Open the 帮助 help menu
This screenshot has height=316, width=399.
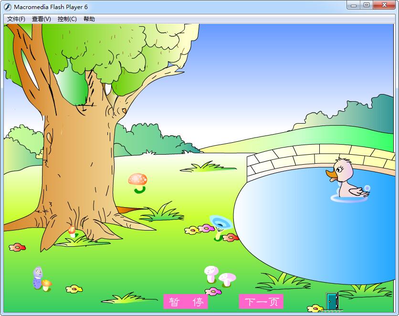point(89,19)
